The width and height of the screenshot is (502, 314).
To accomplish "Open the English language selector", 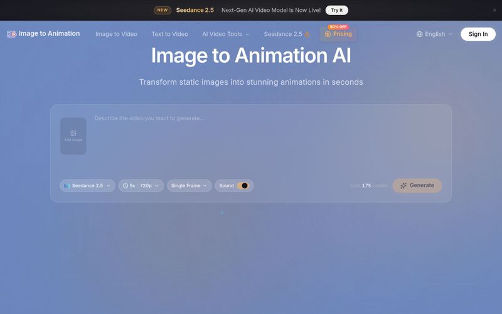I will [x=434, y=34].
